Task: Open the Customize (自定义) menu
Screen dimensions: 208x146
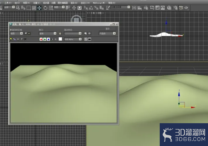Action: coord(85,3)
